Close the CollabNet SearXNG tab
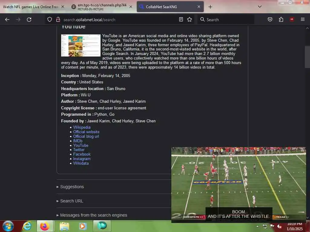This screenshot has width=310, height=232. pos(199,7)
